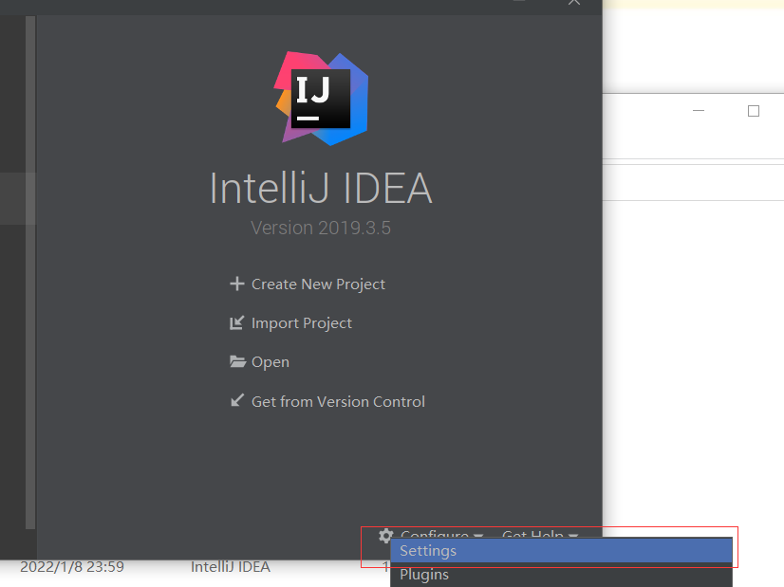
Task: Select Settings in the Configure menu
Action: (x=561, y=551)
